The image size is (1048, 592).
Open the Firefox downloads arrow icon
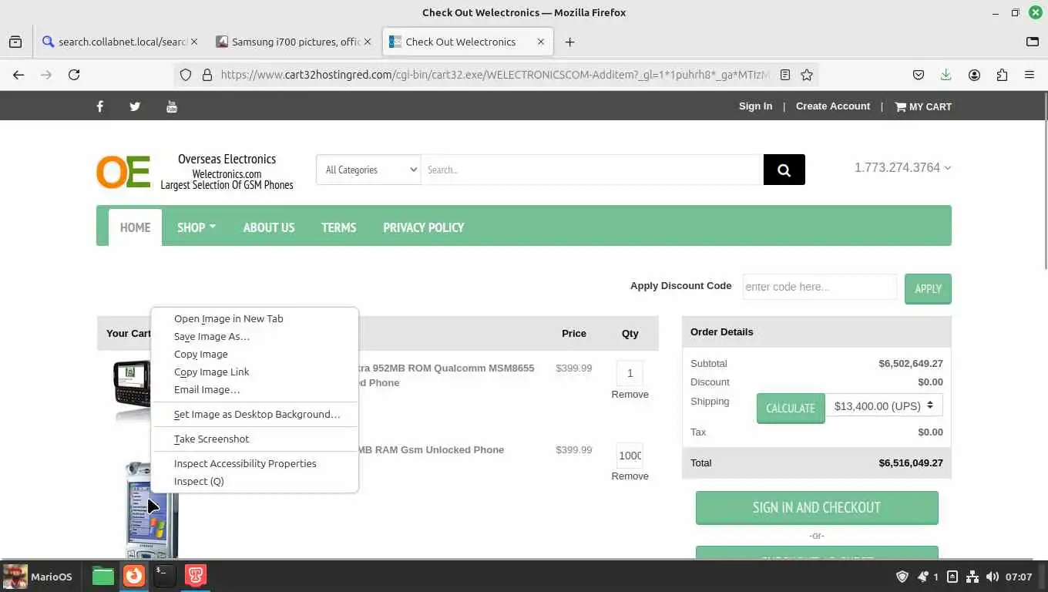coord(946,75)
